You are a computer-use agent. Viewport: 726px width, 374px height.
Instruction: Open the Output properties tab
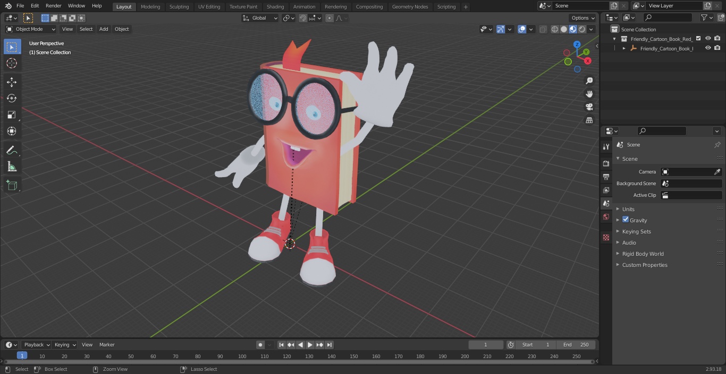click(x=606, y=177)
